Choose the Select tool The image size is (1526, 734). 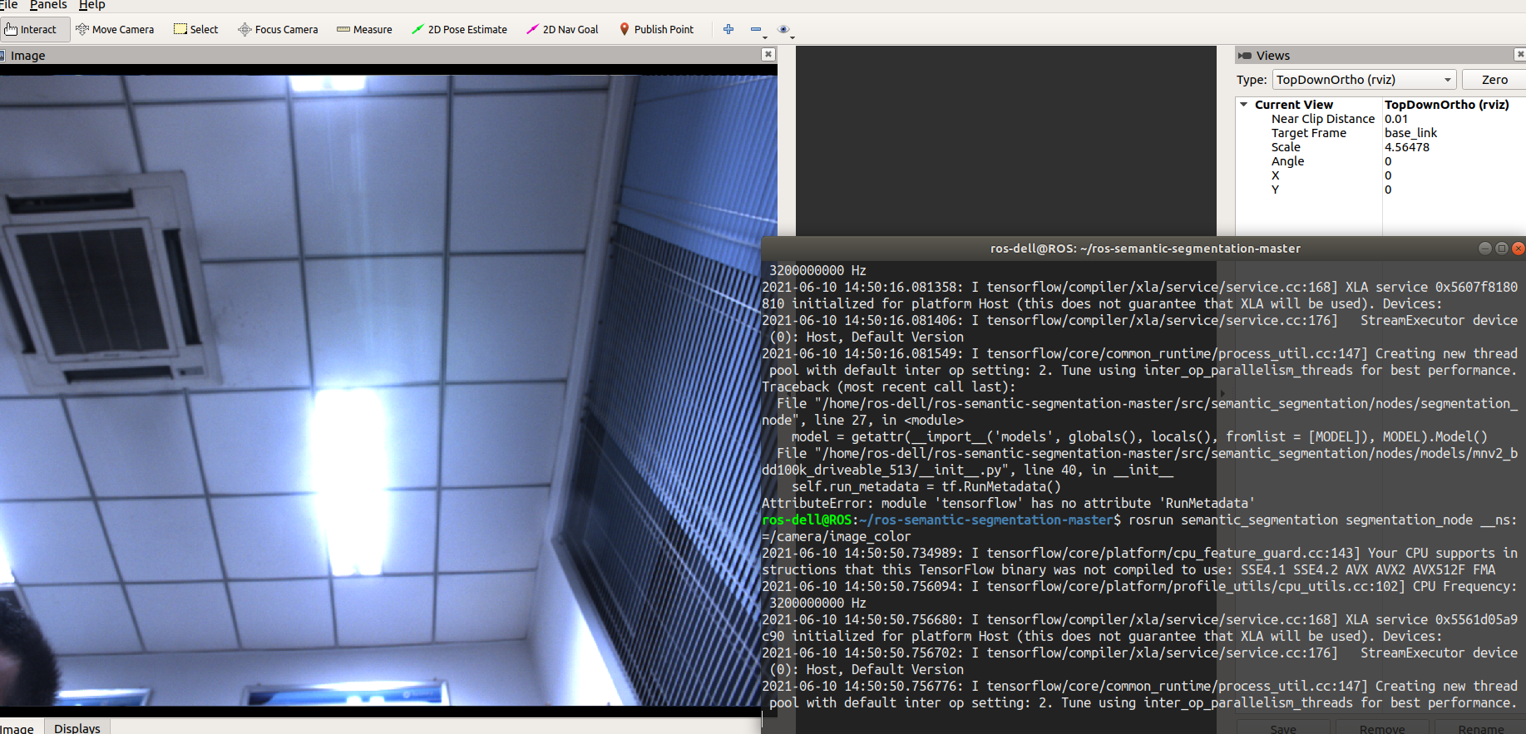tap(195, 29)
